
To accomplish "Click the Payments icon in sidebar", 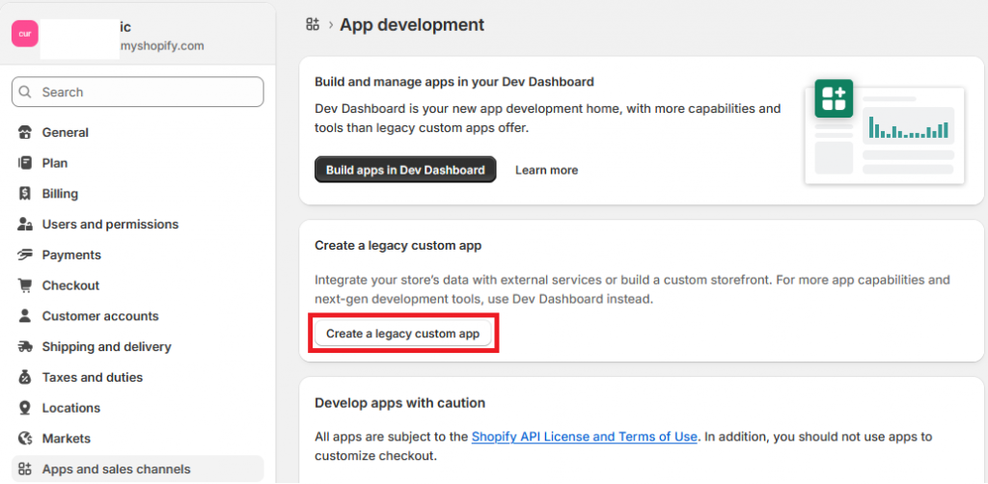I will pyautogui.click(x=25, y=255).
